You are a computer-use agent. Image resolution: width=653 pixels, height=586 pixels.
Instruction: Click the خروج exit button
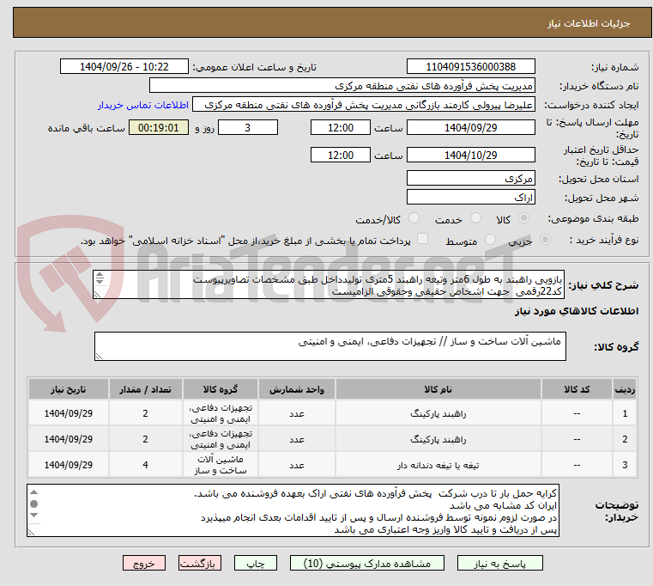144,563
